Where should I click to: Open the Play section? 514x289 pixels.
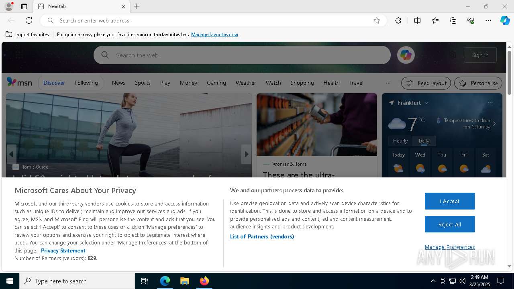165,83
